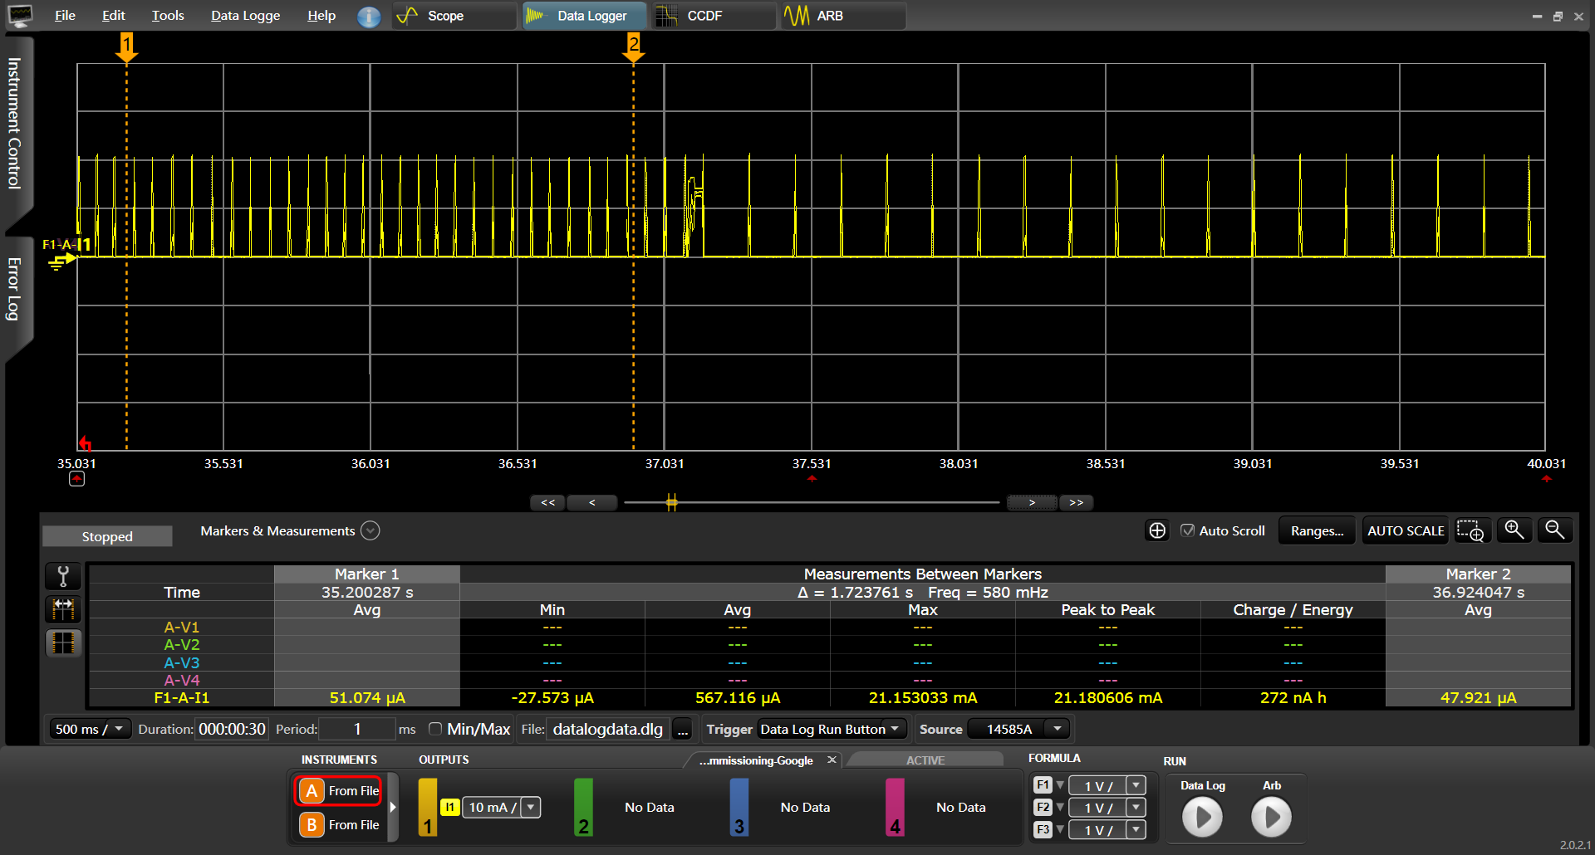Click the datalogdata.dlg file field

pos(607,729)
